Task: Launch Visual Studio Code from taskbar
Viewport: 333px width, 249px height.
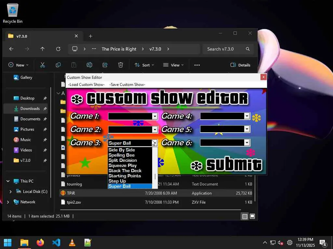Action: coord(56,243)
